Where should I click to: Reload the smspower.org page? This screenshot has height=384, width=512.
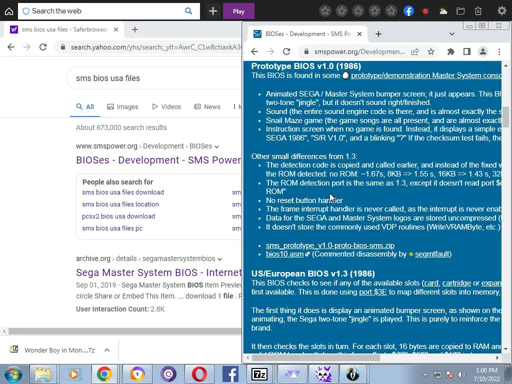(286, 51)
